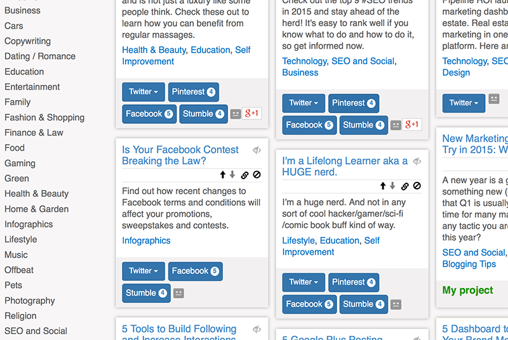The height and width of the screenshot is (340, 508).
Task: Click megaphone icon beside Lifelong Learner title
Action: (x=417, y=161)
